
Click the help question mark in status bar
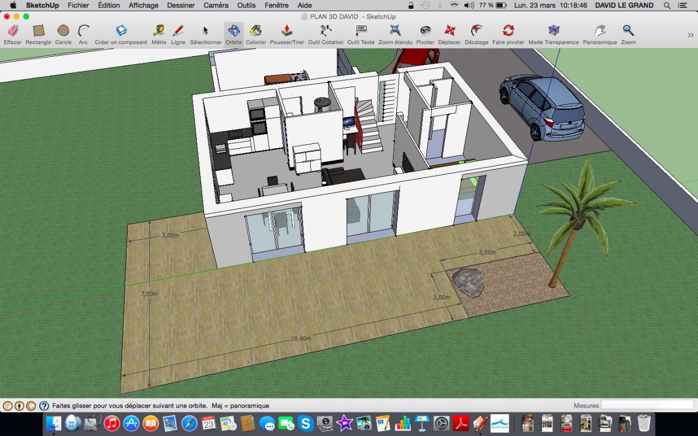44,406
